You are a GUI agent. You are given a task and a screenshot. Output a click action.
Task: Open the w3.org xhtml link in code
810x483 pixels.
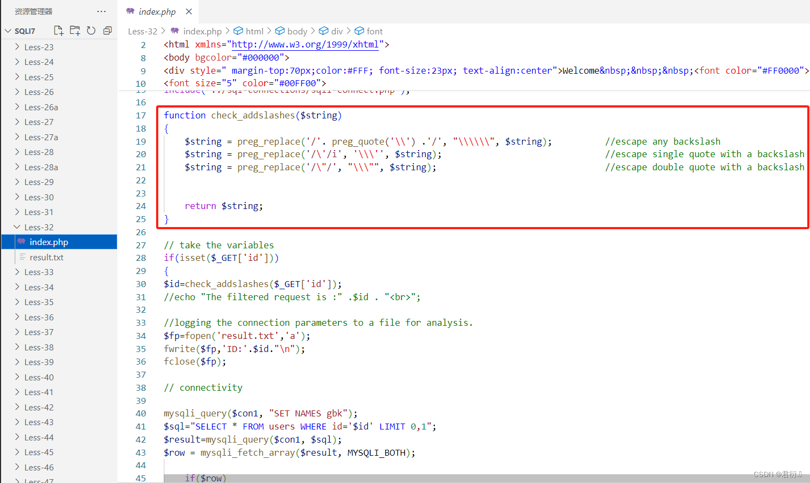[305, 44]
